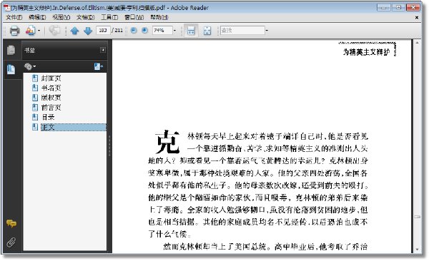Viewport: 429px width, 261px height.
Task: Click the bookmark icon next to 目录
Action: click(35, 117)
